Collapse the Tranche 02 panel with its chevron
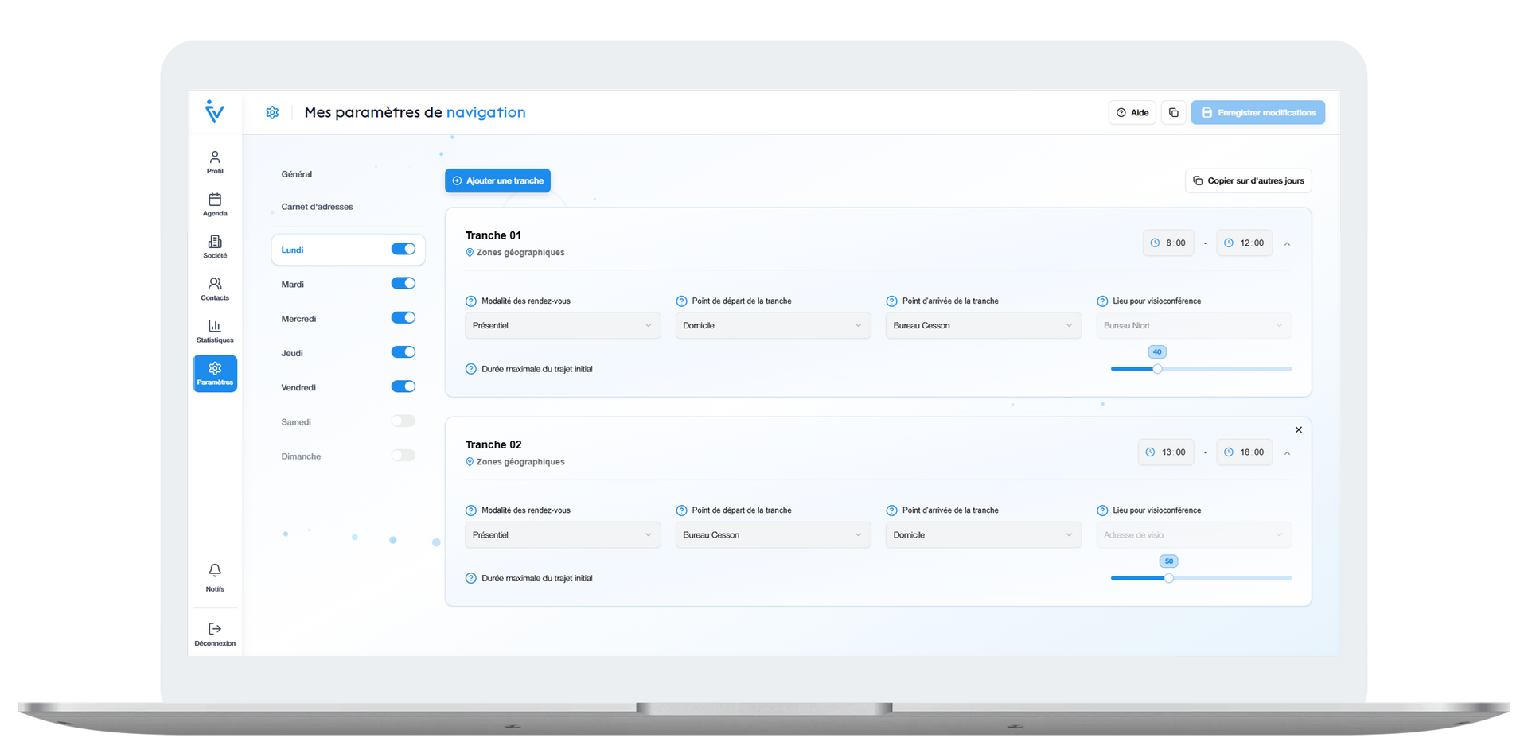Image resolution: width=1528 pixels, height=753 pixels. (1288, 452)
